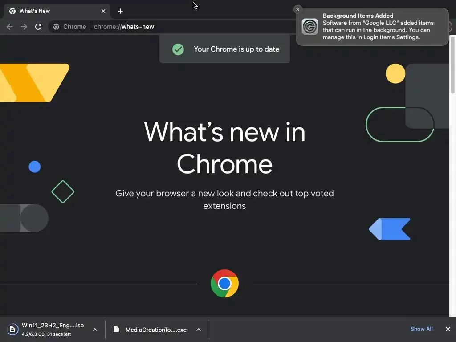The width and height of the screenshot is (456, 342).
Task: Click 'Your Chrome is up to date'
Action: click(236, 49)
